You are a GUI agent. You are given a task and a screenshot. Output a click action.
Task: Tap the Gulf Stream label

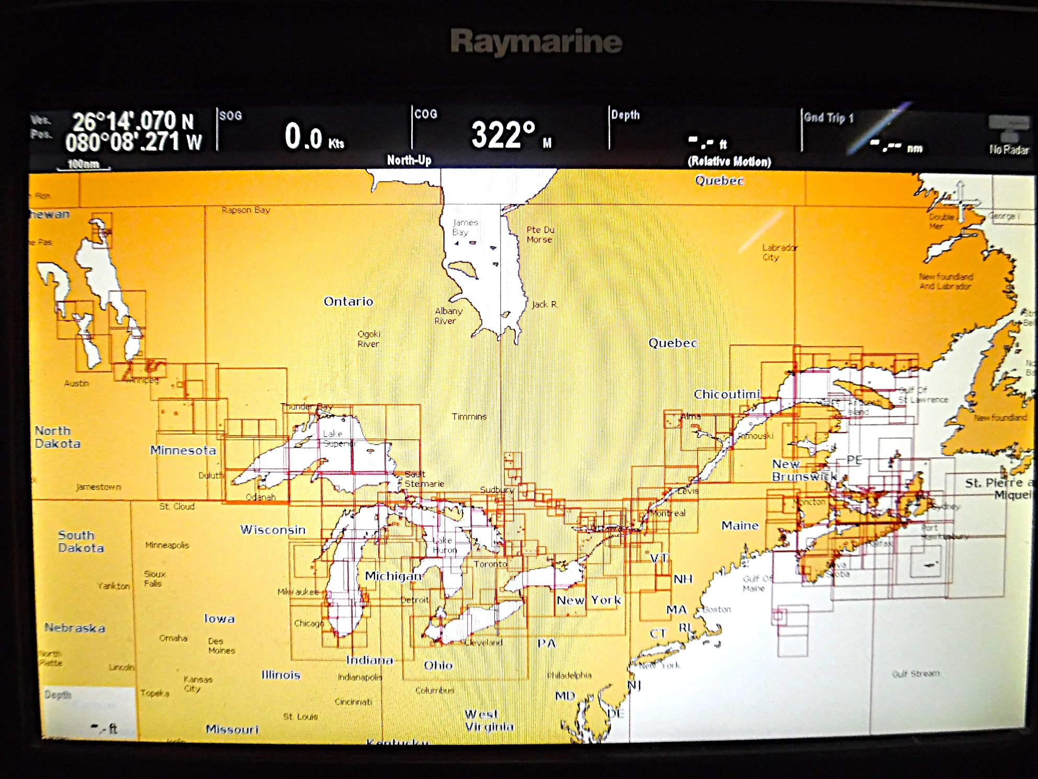(x=916, y=674)
